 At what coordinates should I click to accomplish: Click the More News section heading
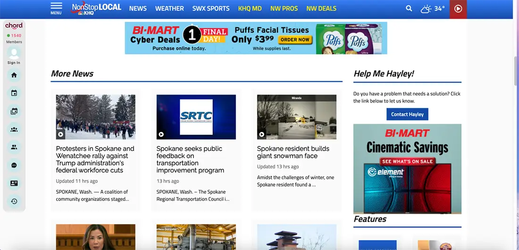tap(72, 74)
